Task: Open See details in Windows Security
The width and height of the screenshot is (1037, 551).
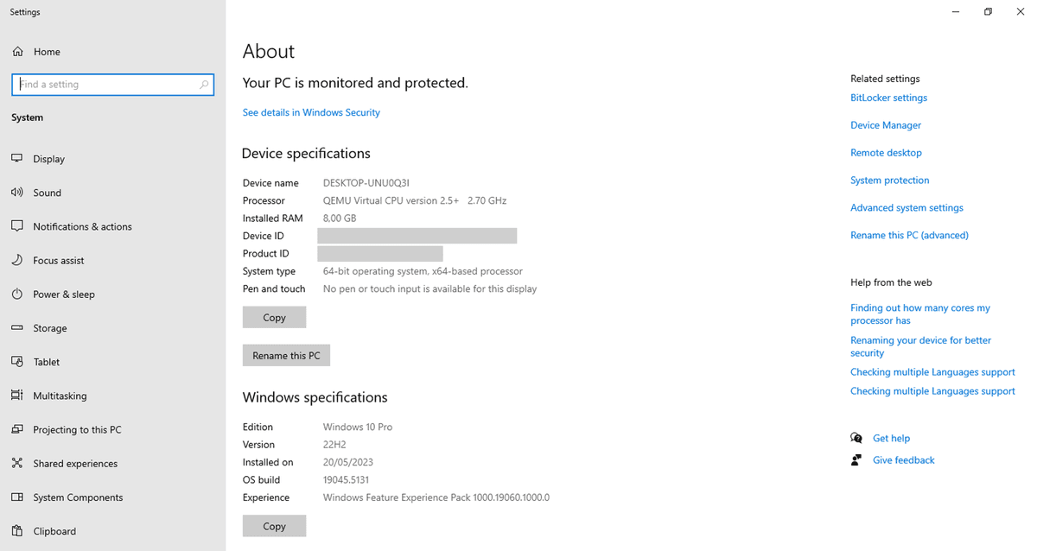Action: click(311, 112)
